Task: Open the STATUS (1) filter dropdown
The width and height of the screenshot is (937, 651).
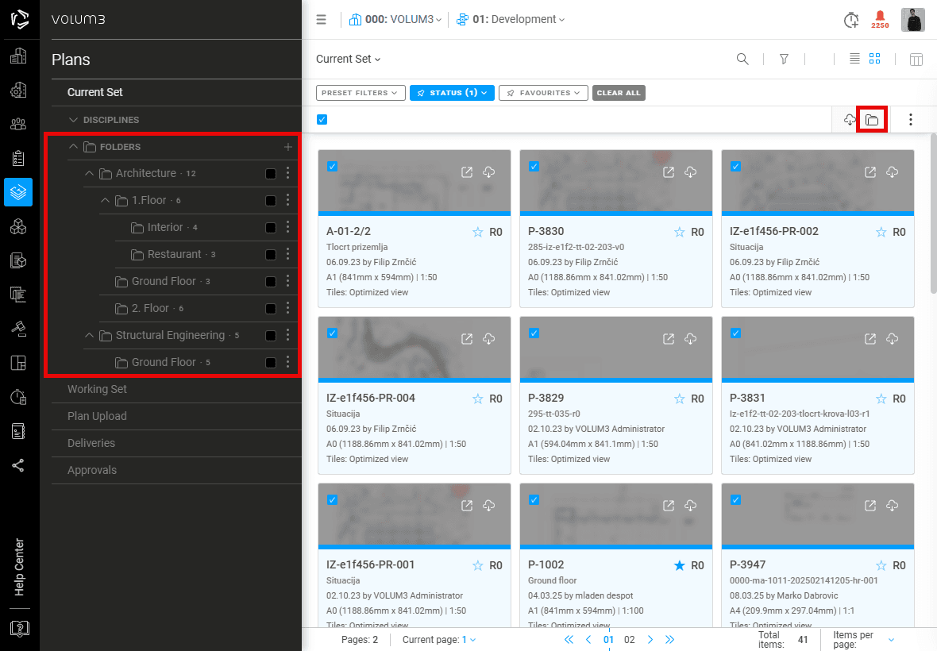Action: tap(452, 93)
